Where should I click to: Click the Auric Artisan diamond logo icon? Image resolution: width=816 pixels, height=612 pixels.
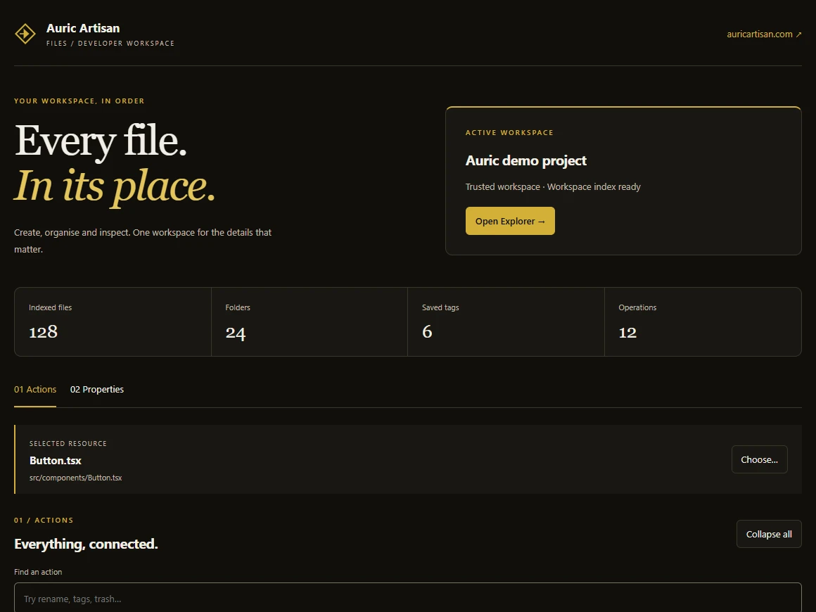coord(25,34)
